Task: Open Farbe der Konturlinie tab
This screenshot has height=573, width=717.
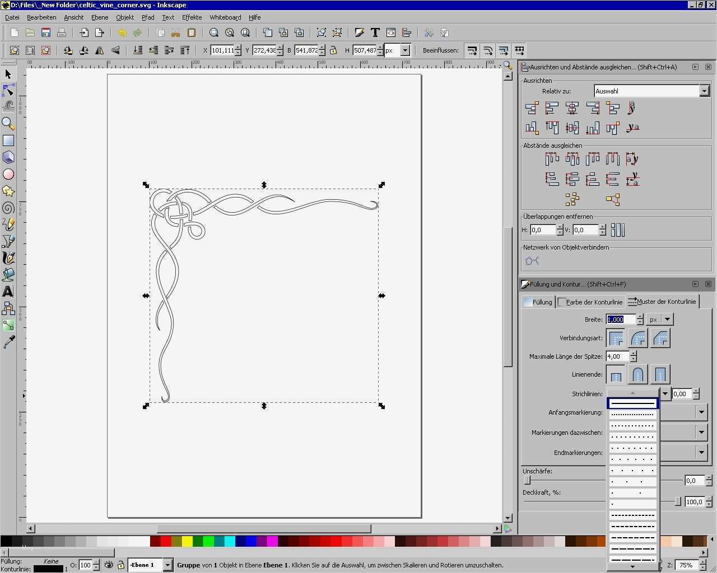Action: 590,302
